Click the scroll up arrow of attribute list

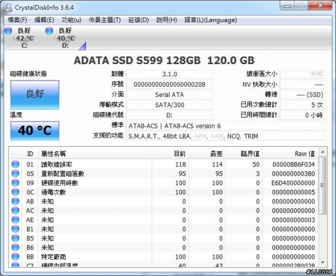pos(322,152)
